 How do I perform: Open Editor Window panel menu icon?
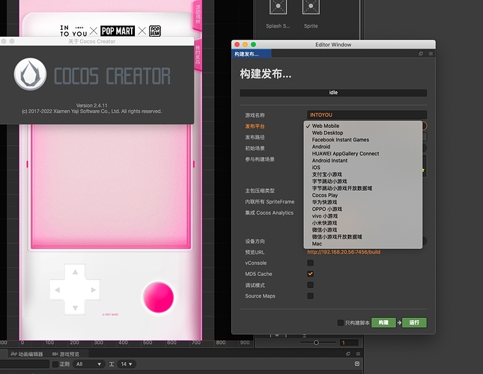coord(431,54)
